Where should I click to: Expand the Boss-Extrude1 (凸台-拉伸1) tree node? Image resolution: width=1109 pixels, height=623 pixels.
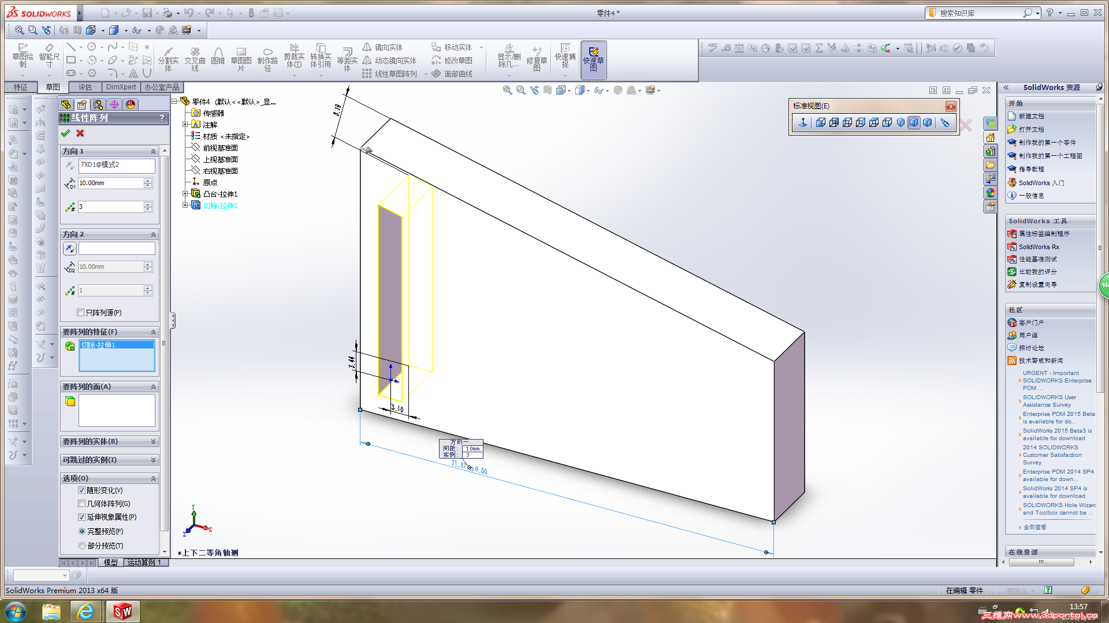tap(185, 194)
